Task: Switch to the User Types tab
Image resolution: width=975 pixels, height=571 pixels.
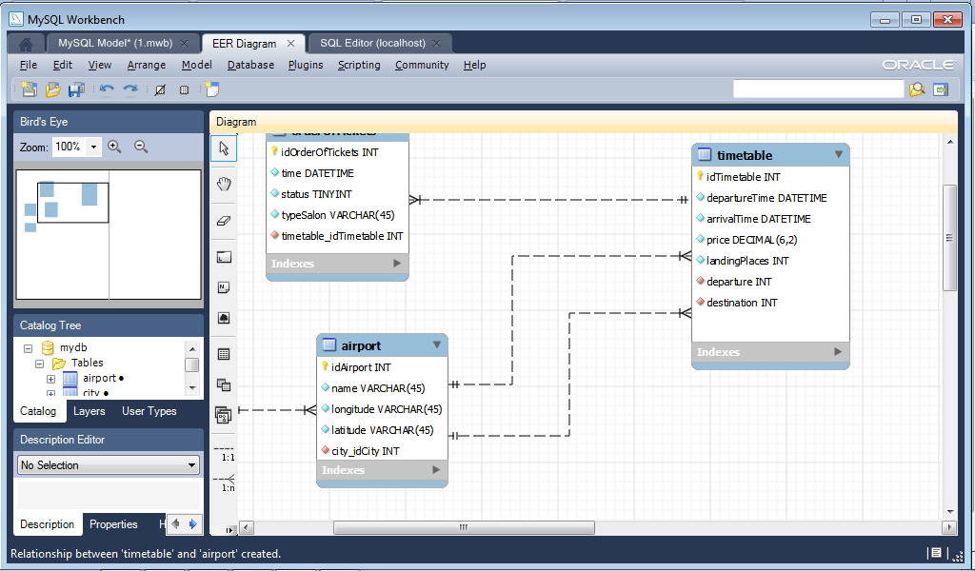Action: pos(149,411)
